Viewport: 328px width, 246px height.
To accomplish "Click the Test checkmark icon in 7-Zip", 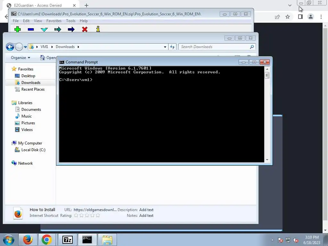I will pos(44,29).
